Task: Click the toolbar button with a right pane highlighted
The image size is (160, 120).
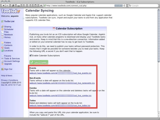Action: [x=30, y=5]
